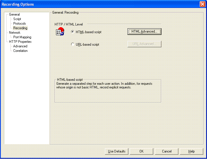Click the HTTP/HTML Level recording icon
207x159 pixels.
pos(60,32)
